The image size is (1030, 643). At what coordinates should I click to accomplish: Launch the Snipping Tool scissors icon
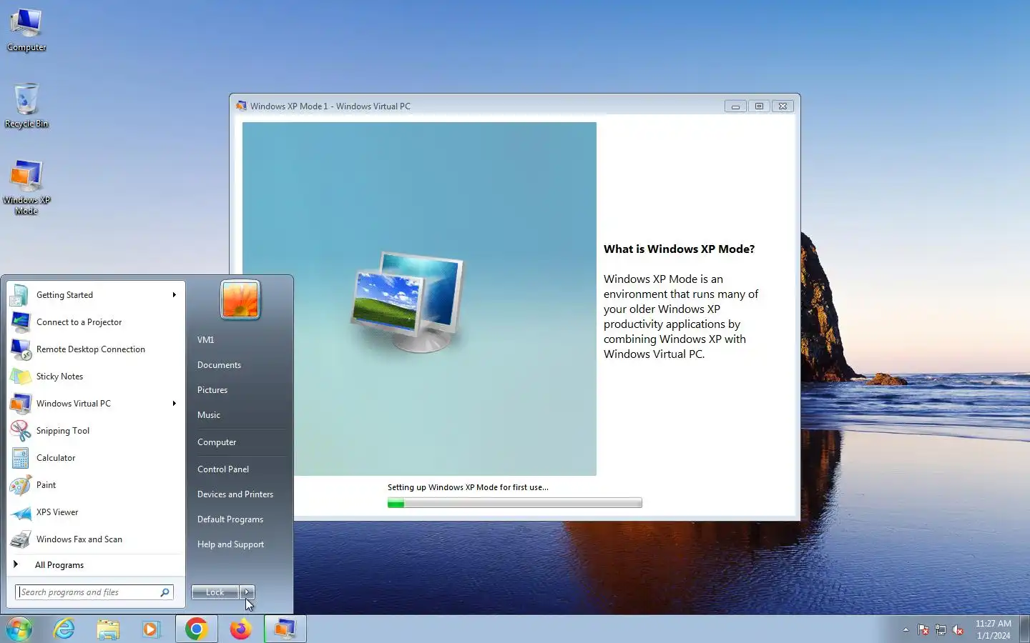point(20,431)
